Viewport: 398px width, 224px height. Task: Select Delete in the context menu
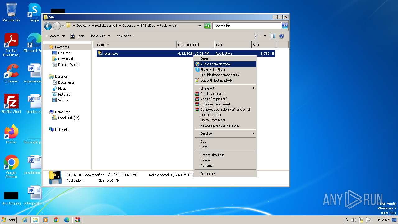pyautogui.click(x=225, y=160)
